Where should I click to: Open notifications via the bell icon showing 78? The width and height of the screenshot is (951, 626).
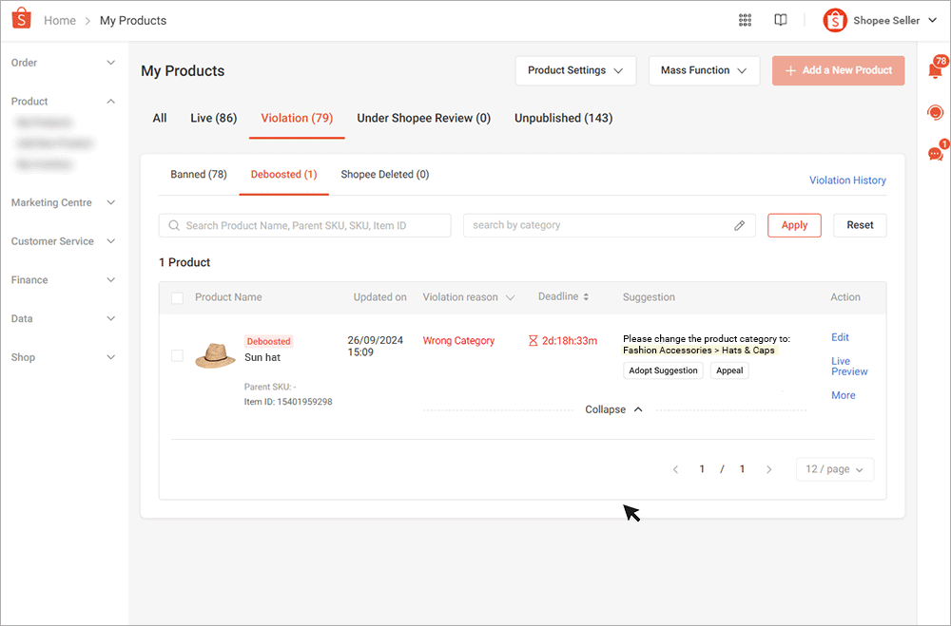coord(936,71)
